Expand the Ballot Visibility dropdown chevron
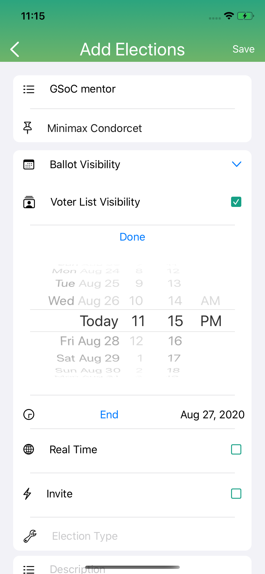 click(237, 164)
